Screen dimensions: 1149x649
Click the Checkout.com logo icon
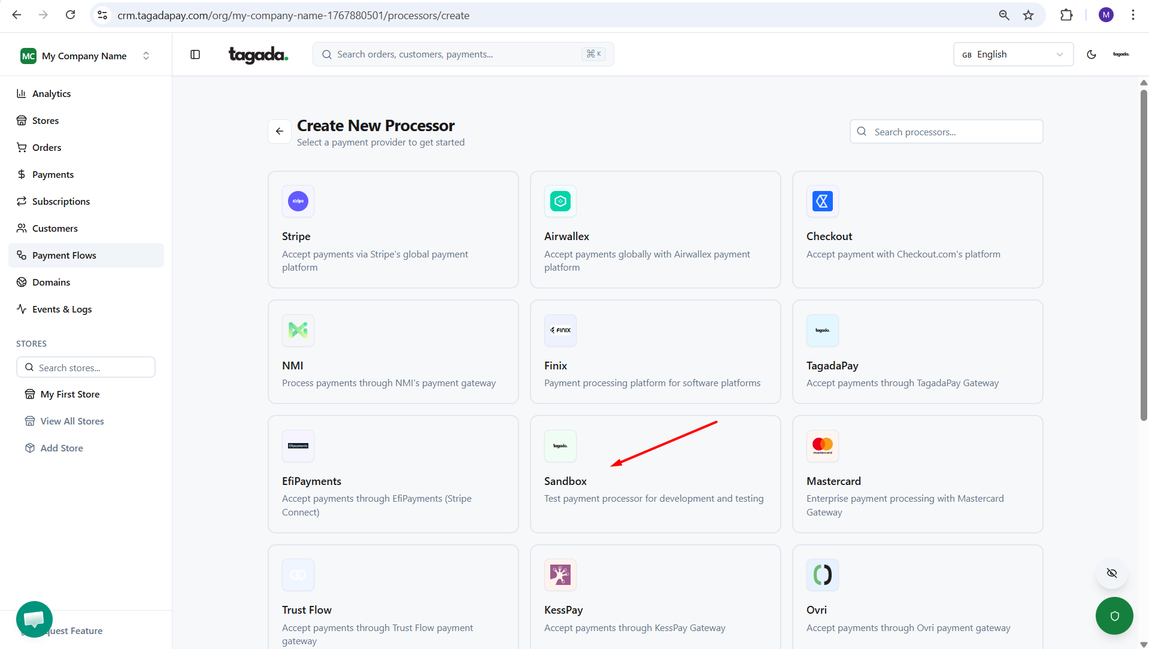(822, 201)
